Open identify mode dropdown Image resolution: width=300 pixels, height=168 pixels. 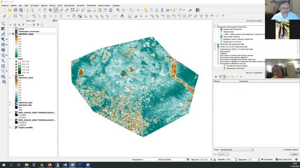click(x=237, y=150)
